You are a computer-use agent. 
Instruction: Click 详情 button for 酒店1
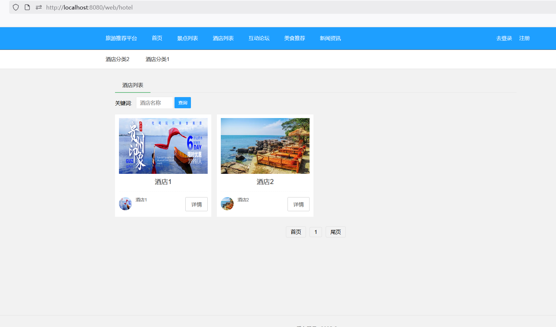[197, 204]
